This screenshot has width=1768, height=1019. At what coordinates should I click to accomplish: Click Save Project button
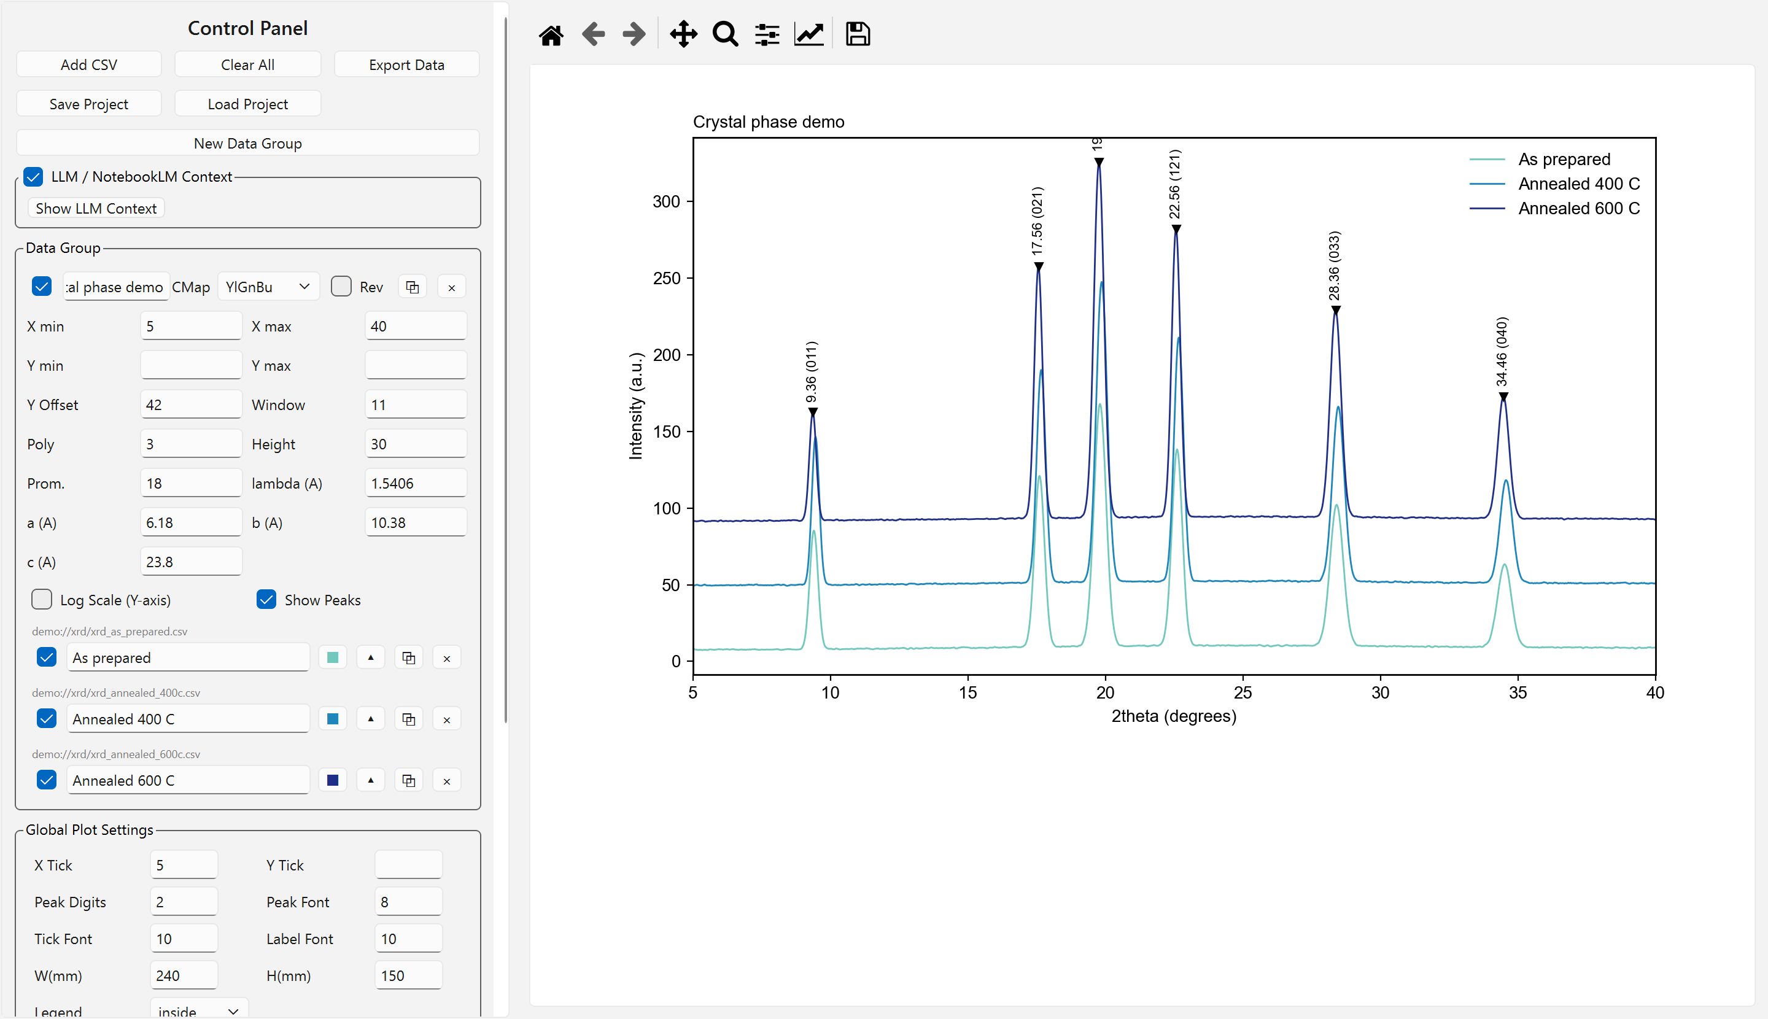pos(89,104)
